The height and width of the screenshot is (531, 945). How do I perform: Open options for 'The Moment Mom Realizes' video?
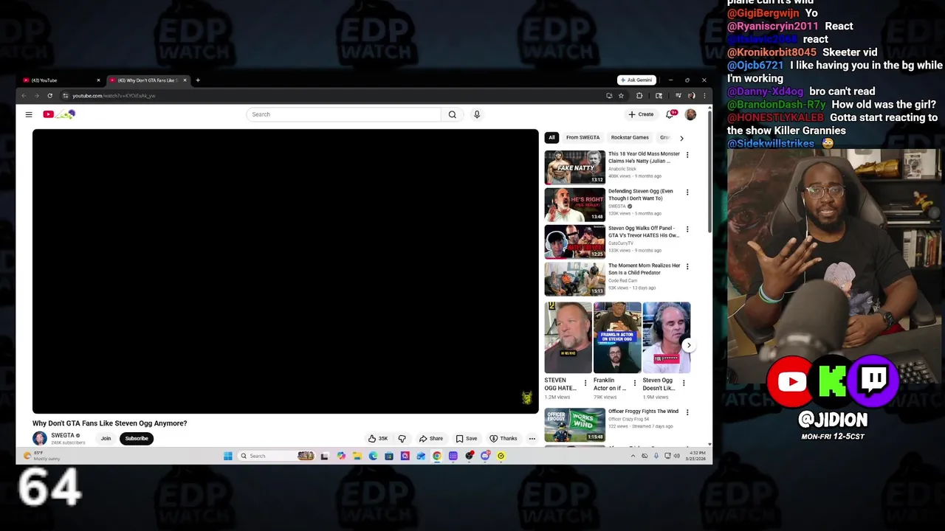tap(687, 266)
